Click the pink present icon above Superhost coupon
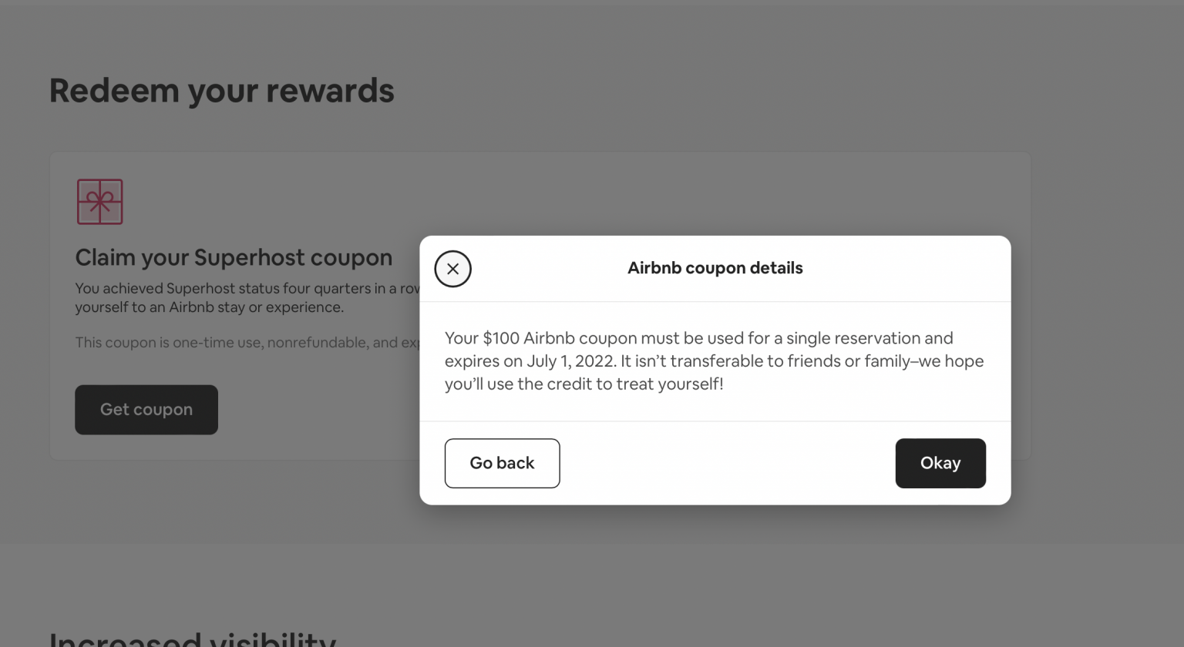1184x647 pixels. [99, 201]
